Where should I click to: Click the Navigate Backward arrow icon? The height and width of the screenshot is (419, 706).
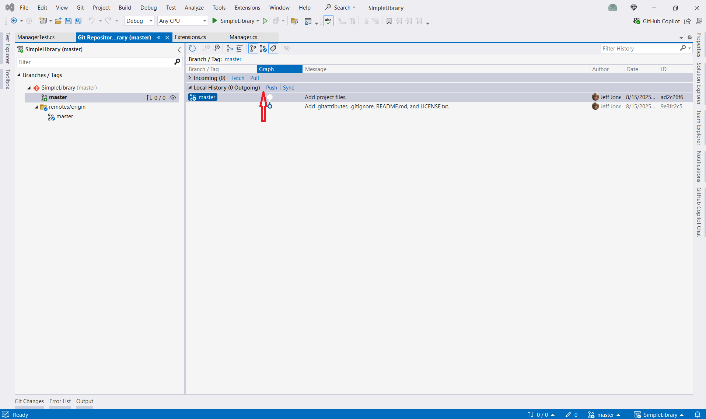click(14, 21)
